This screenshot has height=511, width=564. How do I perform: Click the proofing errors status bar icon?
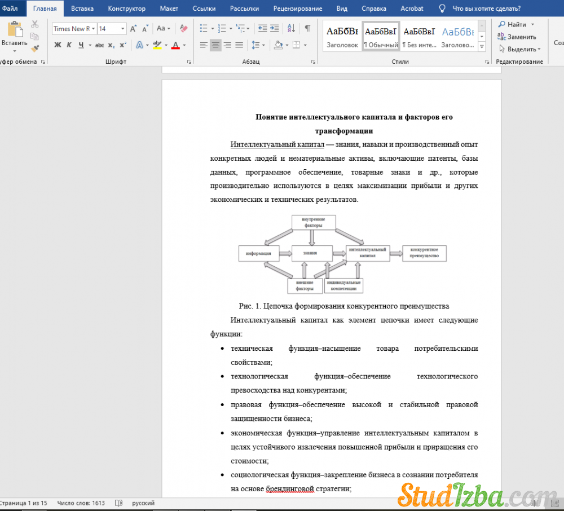(118, 503)
